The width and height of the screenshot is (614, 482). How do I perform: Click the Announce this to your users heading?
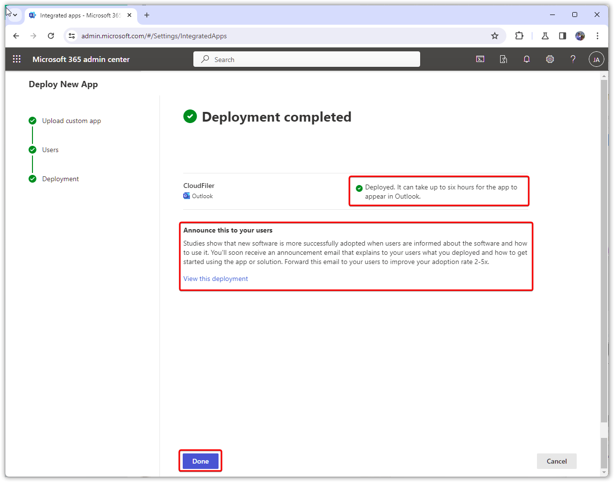coord(228,230)
